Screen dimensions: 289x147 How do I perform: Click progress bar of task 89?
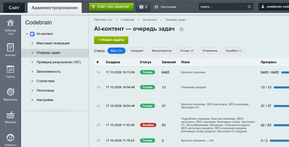[285, 72]
